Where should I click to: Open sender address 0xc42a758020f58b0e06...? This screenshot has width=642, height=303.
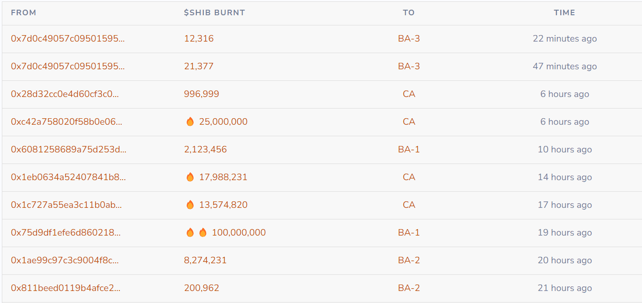(67, 122)
